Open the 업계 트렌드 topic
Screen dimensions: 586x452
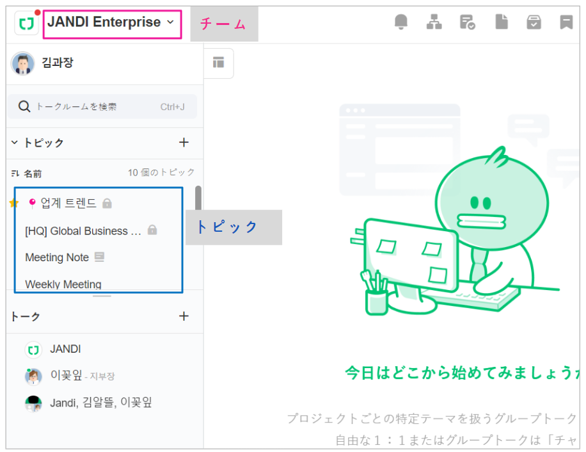pos(68,203)
